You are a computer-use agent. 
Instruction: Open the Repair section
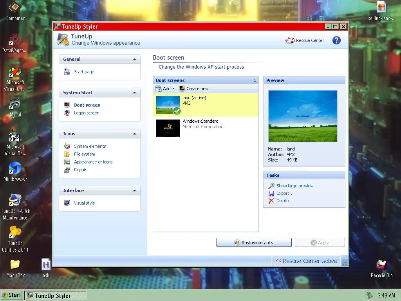click(80, 170)
